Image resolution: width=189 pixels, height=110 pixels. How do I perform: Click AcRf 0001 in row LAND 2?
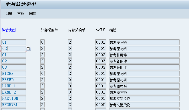click(101, 92)
